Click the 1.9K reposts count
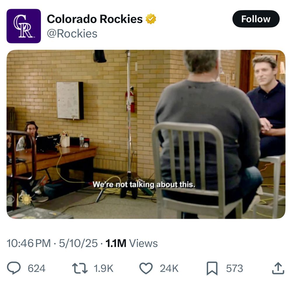This screenshot has height=290, width=292. point(103,268)
